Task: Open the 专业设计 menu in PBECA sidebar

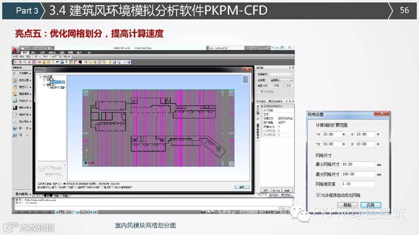Action: (x=22, y=101)
